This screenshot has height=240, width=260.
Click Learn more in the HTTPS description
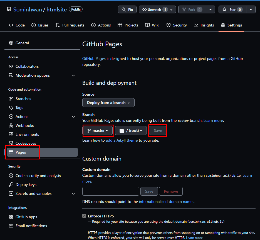click(194, 238)
